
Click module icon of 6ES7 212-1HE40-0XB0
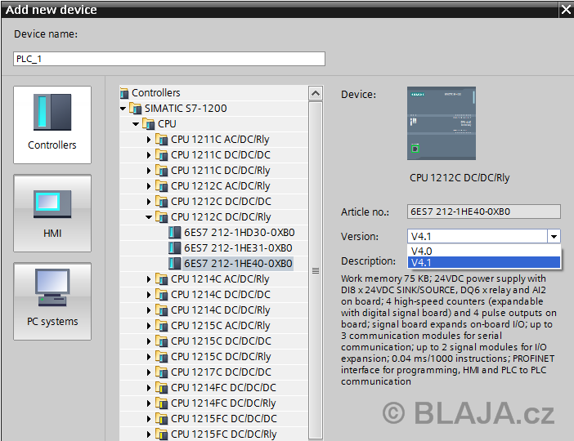[175, 264]
